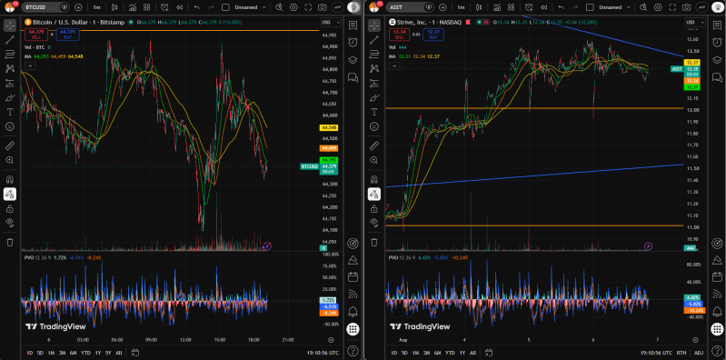Open calendar panel in BTCUSD right sidebar

(353, 277)
